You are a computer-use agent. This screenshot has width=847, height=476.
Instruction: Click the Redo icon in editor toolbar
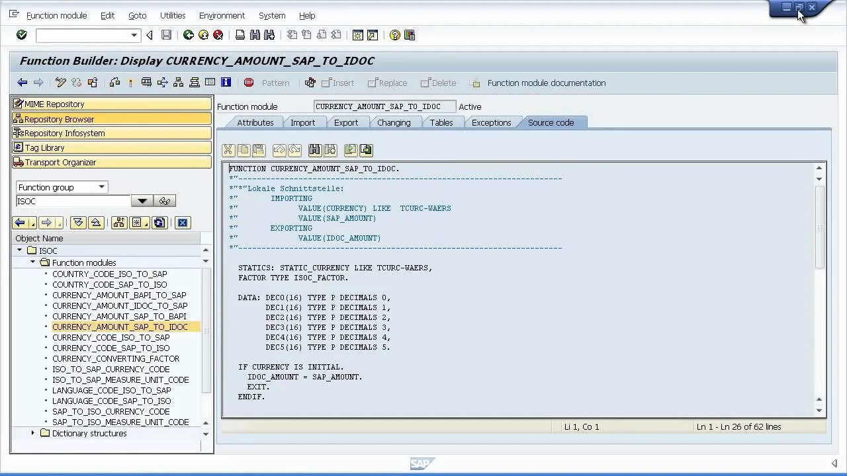click(294, 150)
